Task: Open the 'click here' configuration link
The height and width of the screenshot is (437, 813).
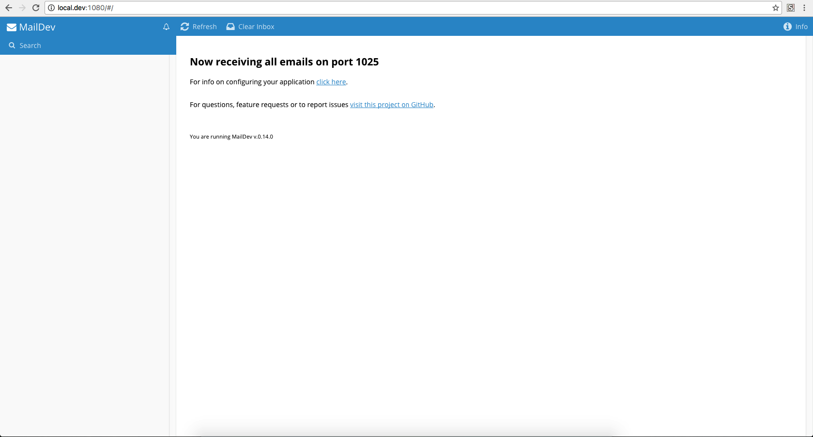Action: [331, 82]
